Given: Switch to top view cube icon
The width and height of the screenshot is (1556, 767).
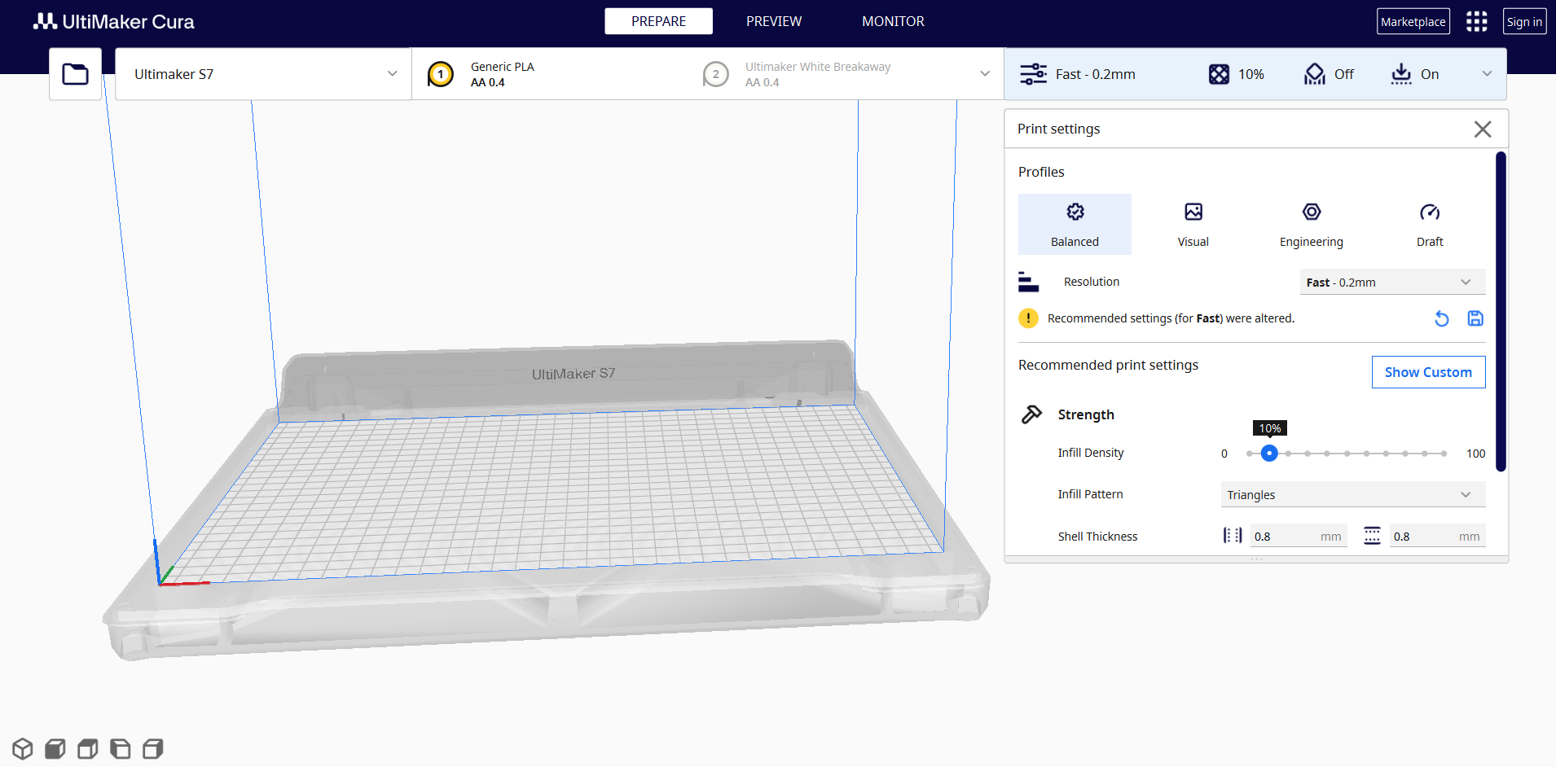Looking at the screenshot, I should [88, 748].
